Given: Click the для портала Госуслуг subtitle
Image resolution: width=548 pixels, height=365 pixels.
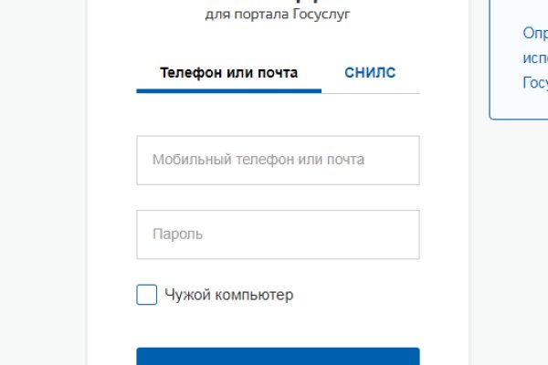Looking at the screenshot, I should click(x=278, y=15).
